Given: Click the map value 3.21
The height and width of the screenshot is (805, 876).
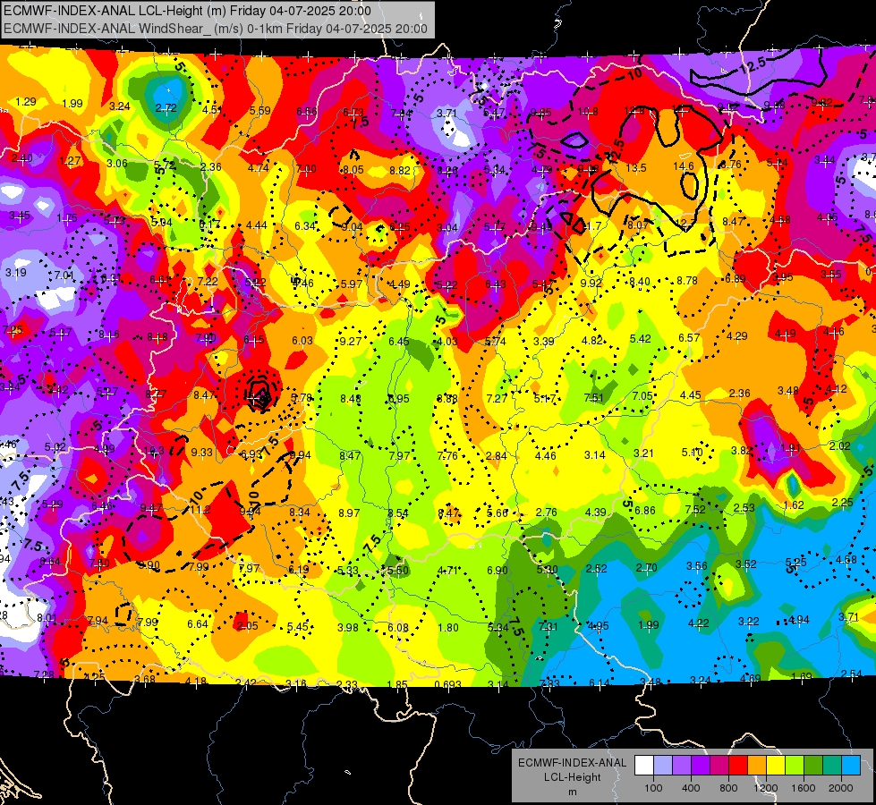Looking at the screenshot, I should (643, 453).
